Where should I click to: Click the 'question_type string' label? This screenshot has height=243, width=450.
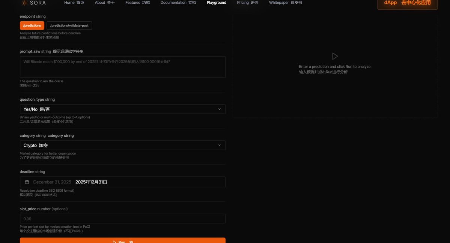(37, 100)
